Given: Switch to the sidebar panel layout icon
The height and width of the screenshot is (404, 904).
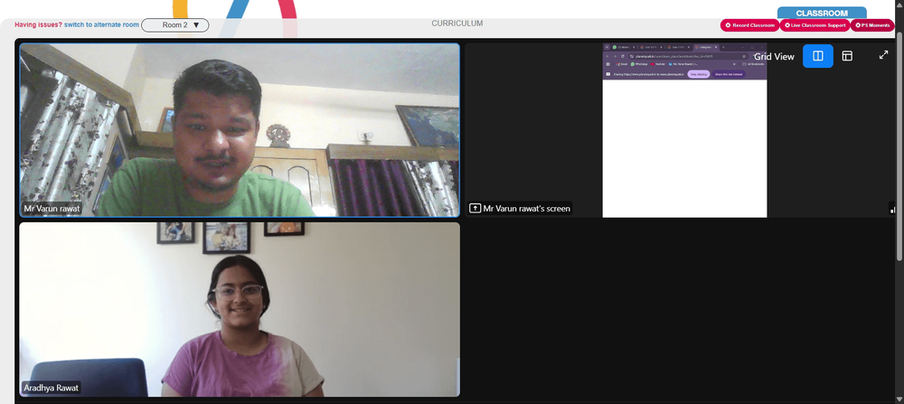Looking at the screenshot, I should pyautogui.click(x=847, y=56).
